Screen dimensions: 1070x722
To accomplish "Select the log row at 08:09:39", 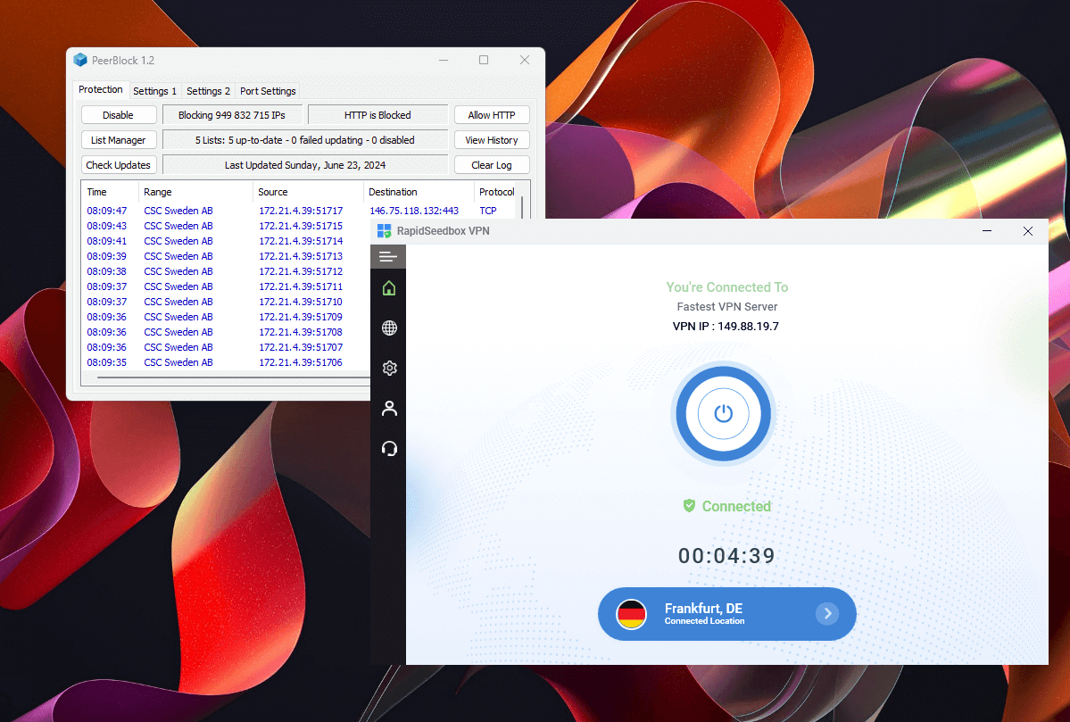I will click(226, 256).
